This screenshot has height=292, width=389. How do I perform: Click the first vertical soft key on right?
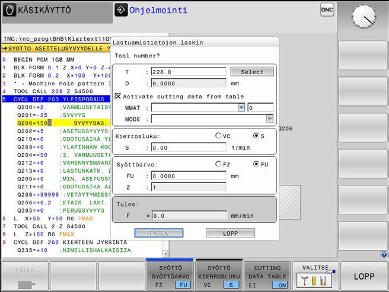[x=363, y=56]
